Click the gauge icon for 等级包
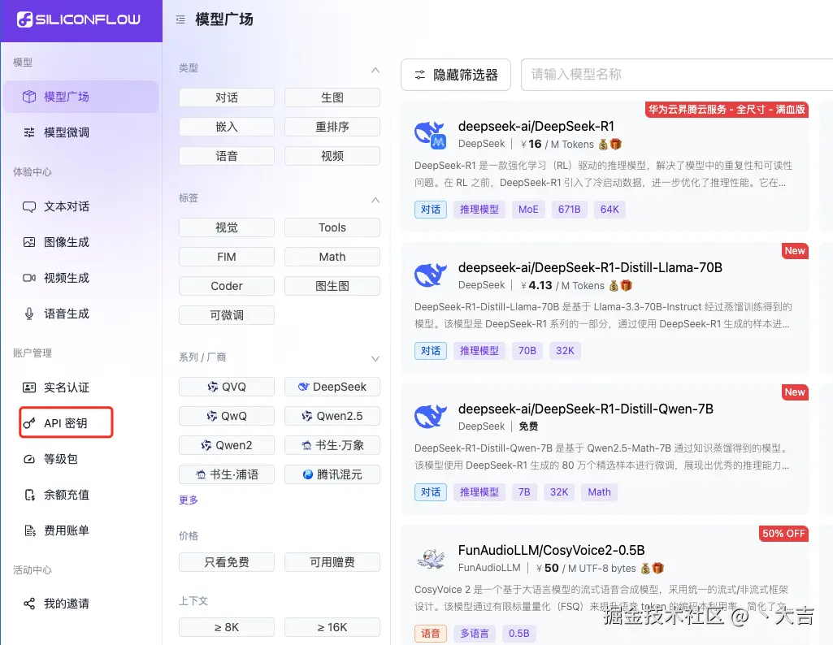833x645 pixels. tap(29, 459)
